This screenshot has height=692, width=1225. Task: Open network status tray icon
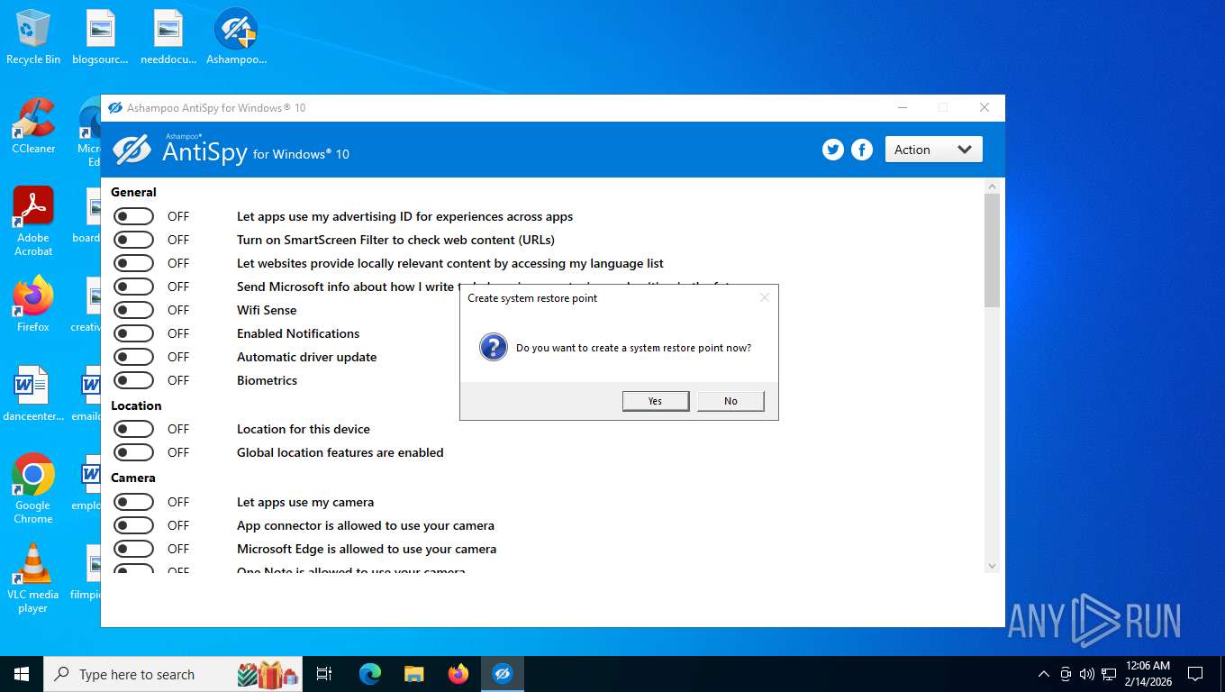coord(1109,674)
